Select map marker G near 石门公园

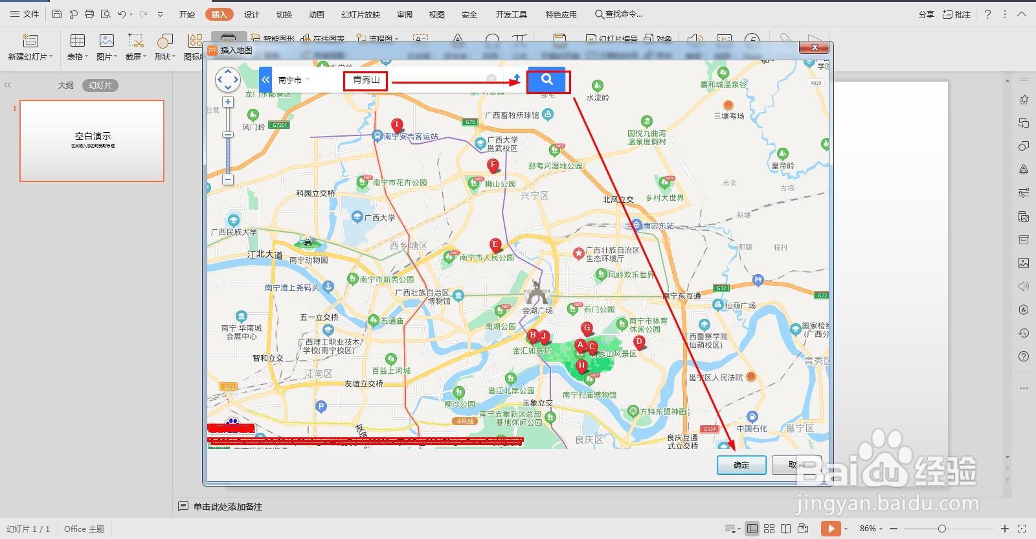coord(587,328)
